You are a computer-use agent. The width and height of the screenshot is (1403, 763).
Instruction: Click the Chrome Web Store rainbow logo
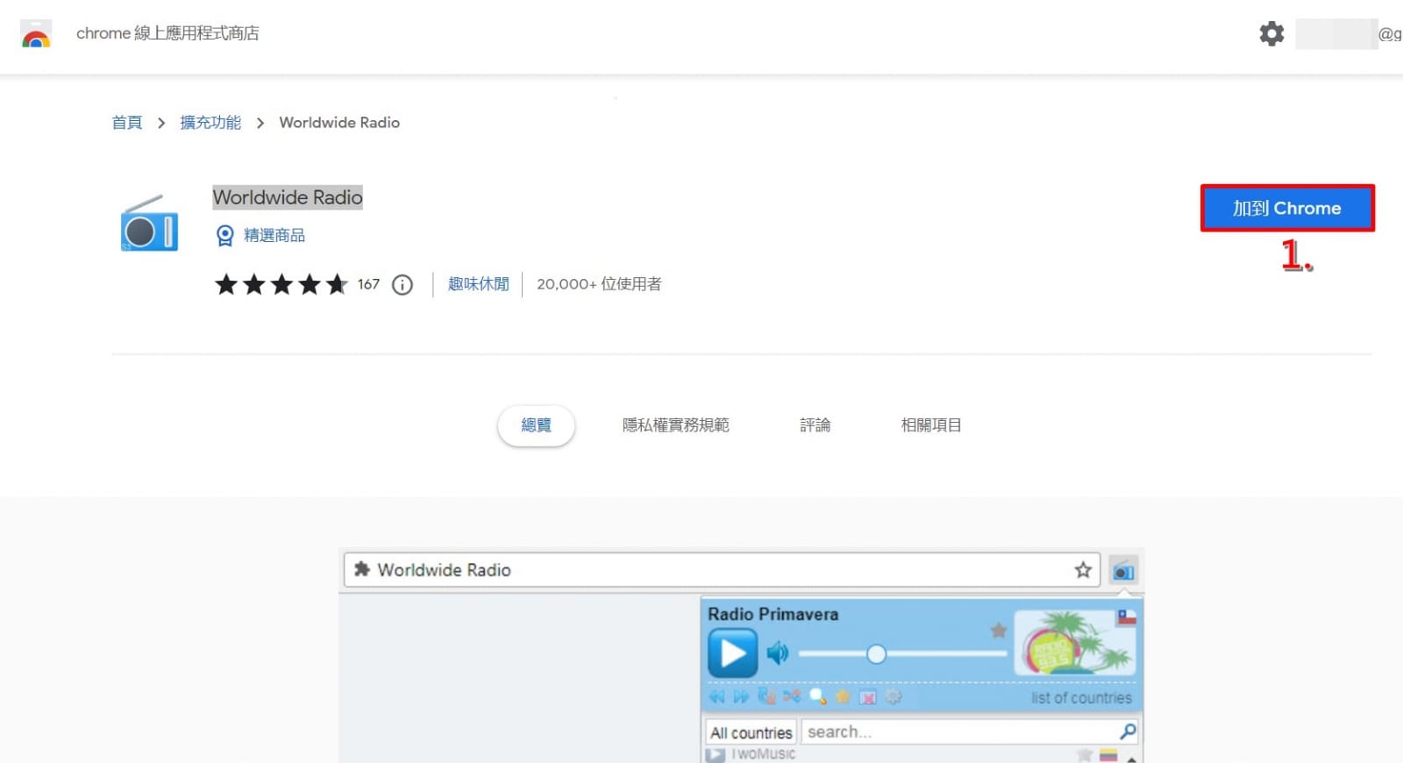[36, 34]
